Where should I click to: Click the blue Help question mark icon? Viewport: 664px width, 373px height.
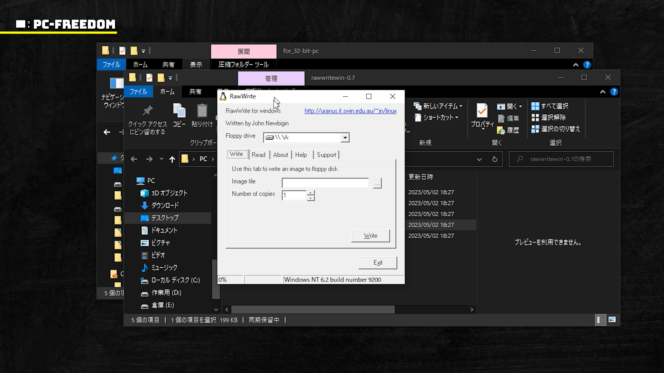click(614, 92)
